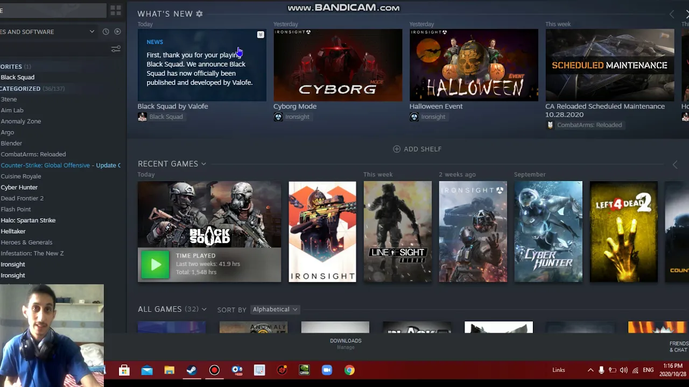Select Halo: Spartan Strike in library list
689x387 pixels.
coord(28,220)
